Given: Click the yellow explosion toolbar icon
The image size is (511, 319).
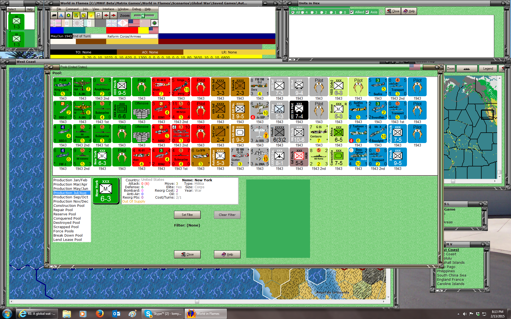Looking at the screenshot, I should (91, 15).
